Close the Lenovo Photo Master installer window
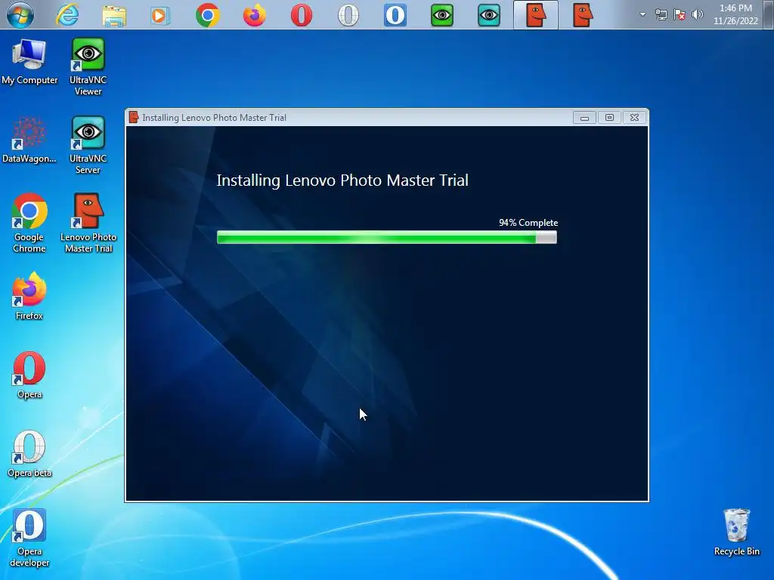 pyautogui.click(x=634, y=117)
